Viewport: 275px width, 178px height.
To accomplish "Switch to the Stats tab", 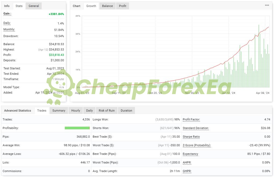I will coord(19,6).
